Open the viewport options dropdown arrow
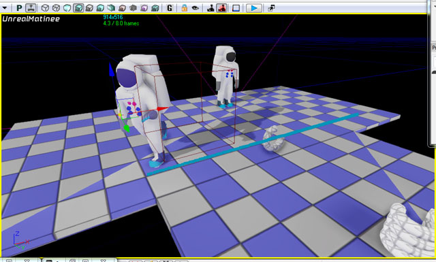Viewport: 436px width, 262px height. (5, 7)
